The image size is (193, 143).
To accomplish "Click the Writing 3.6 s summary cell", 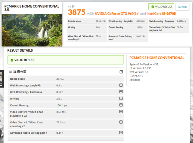I will click(x=87, y=29).
